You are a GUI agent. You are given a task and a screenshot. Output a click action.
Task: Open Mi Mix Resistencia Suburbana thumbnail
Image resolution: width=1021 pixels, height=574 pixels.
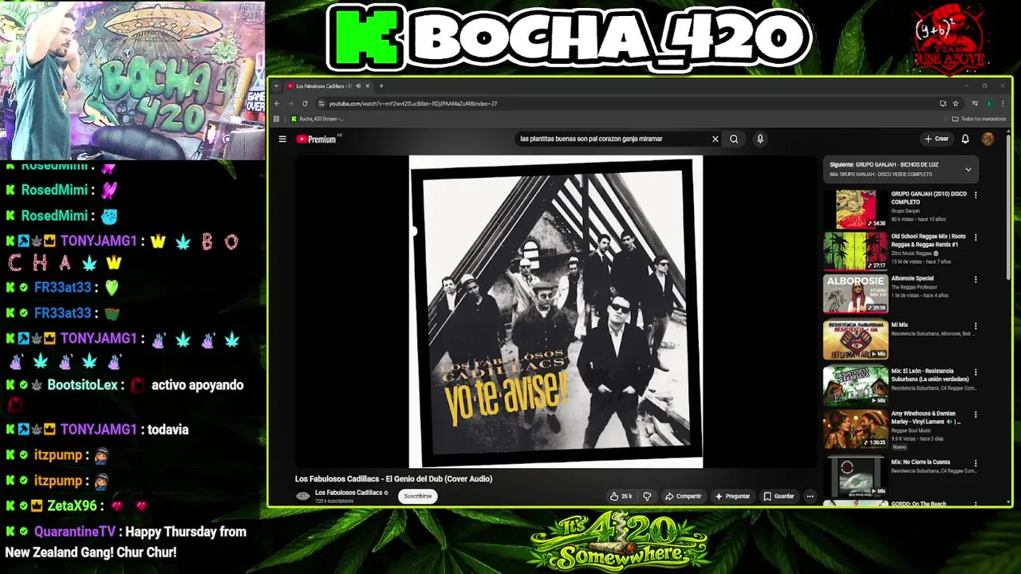[x=855, y=340]
